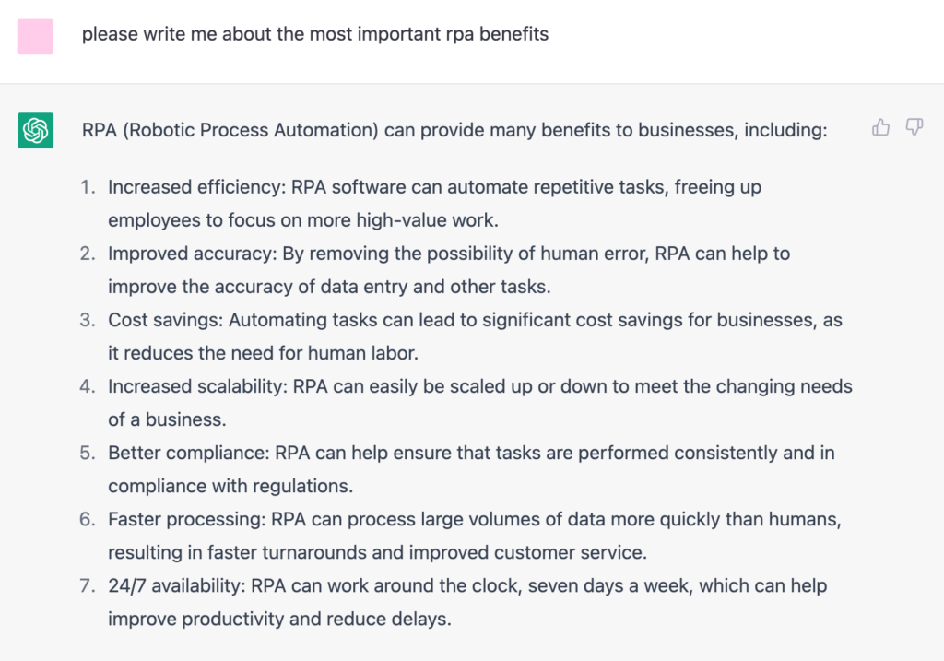Click the user prompt about rpa benefits

[315, 35]
